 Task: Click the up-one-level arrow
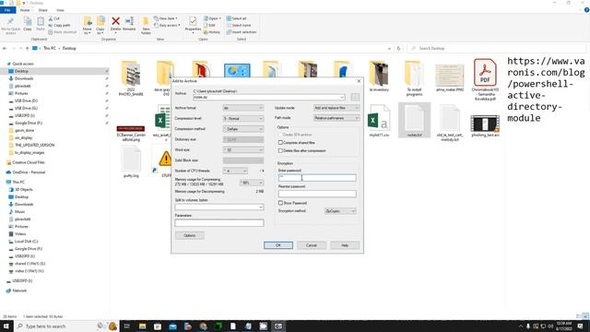[27, 48]
